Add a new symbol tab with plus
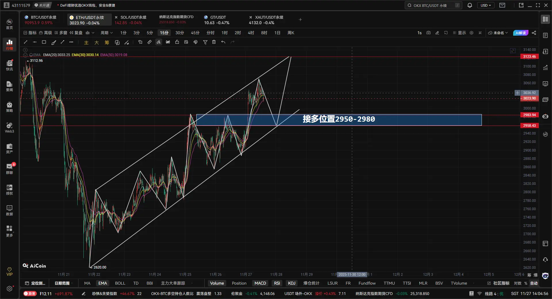This screenshot has width=552, height=299. (300, 20)
